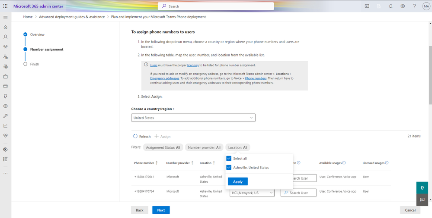Click the page vertical scrollbar thumb
The image size is (432, 218).
(x=430, y=75)
